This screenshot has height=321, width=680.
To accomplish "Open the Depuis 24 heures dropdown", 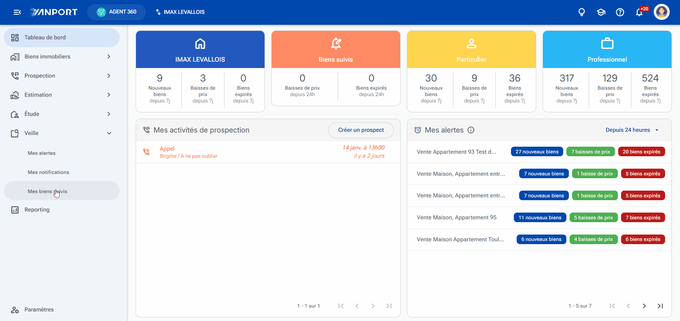I will [632, 130].
